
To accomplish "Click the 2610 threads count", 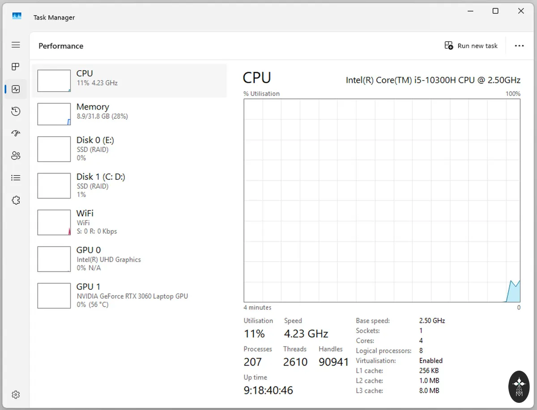I will (295, 362).
